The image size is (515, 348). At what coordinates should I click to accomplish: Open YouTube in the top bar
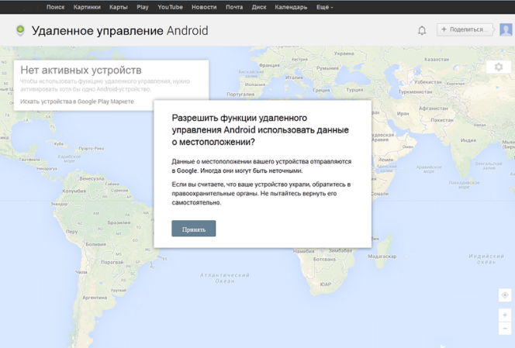(x=170, y=7)
